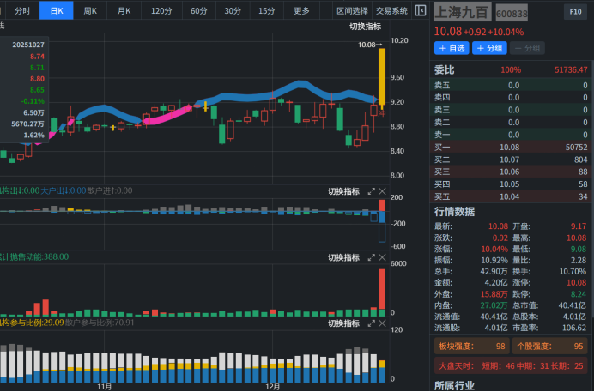The image size is (594, 392).
Task: Open 切换指标 on main chart
Action: coord(366,27)
